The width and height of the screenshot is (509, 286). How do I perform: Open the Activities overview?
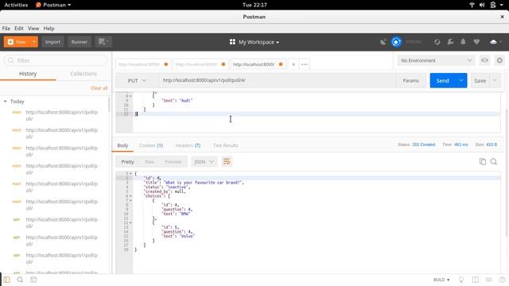[16, 5]
